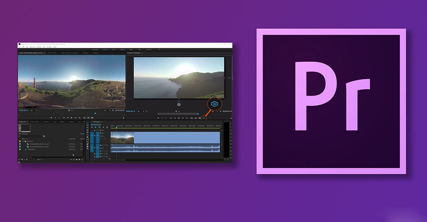Open Project panel tabs overflow chevron
The height and width of the screenshot is (222, 427).
tap(84, 122)
